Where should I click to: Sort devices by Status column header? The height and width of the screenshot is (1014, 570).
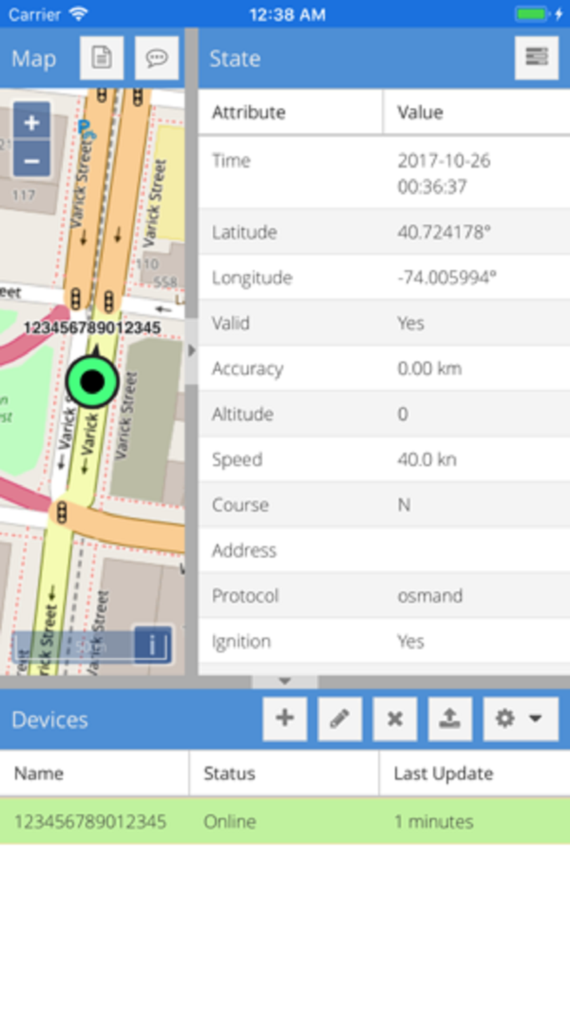pos(284,773)
